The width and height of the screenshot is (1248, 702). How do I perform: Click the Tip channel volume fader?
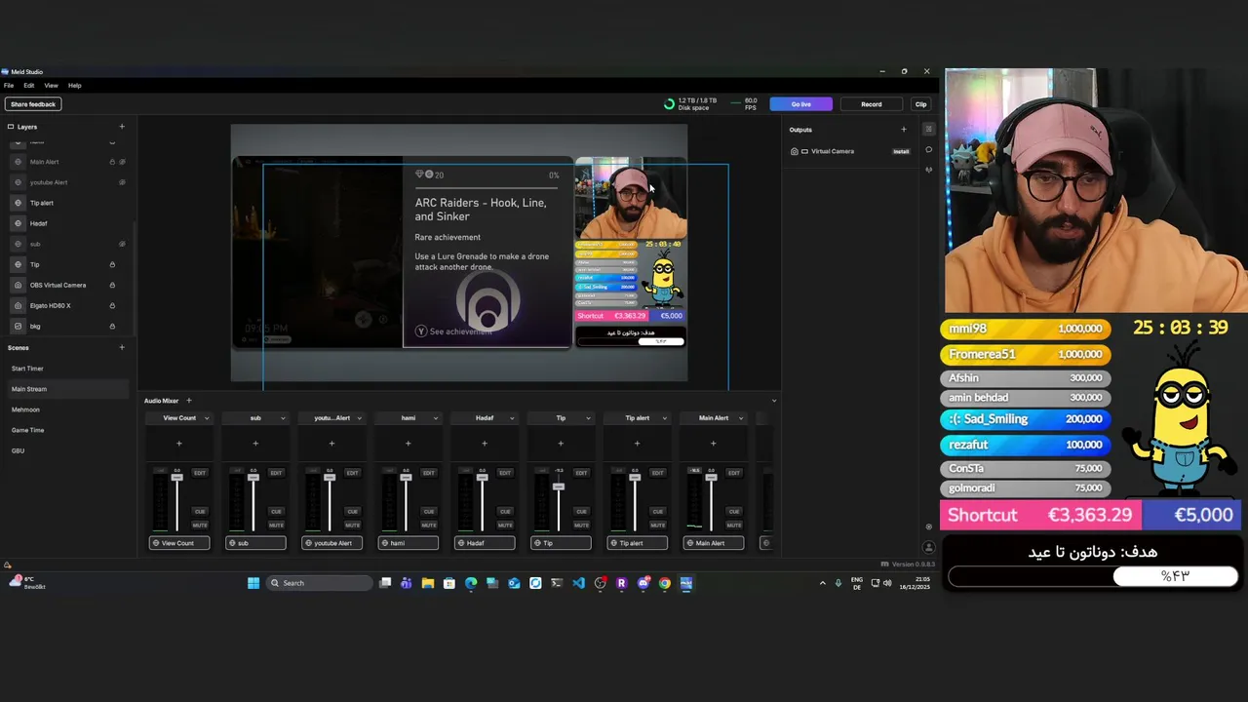(559, 486)
